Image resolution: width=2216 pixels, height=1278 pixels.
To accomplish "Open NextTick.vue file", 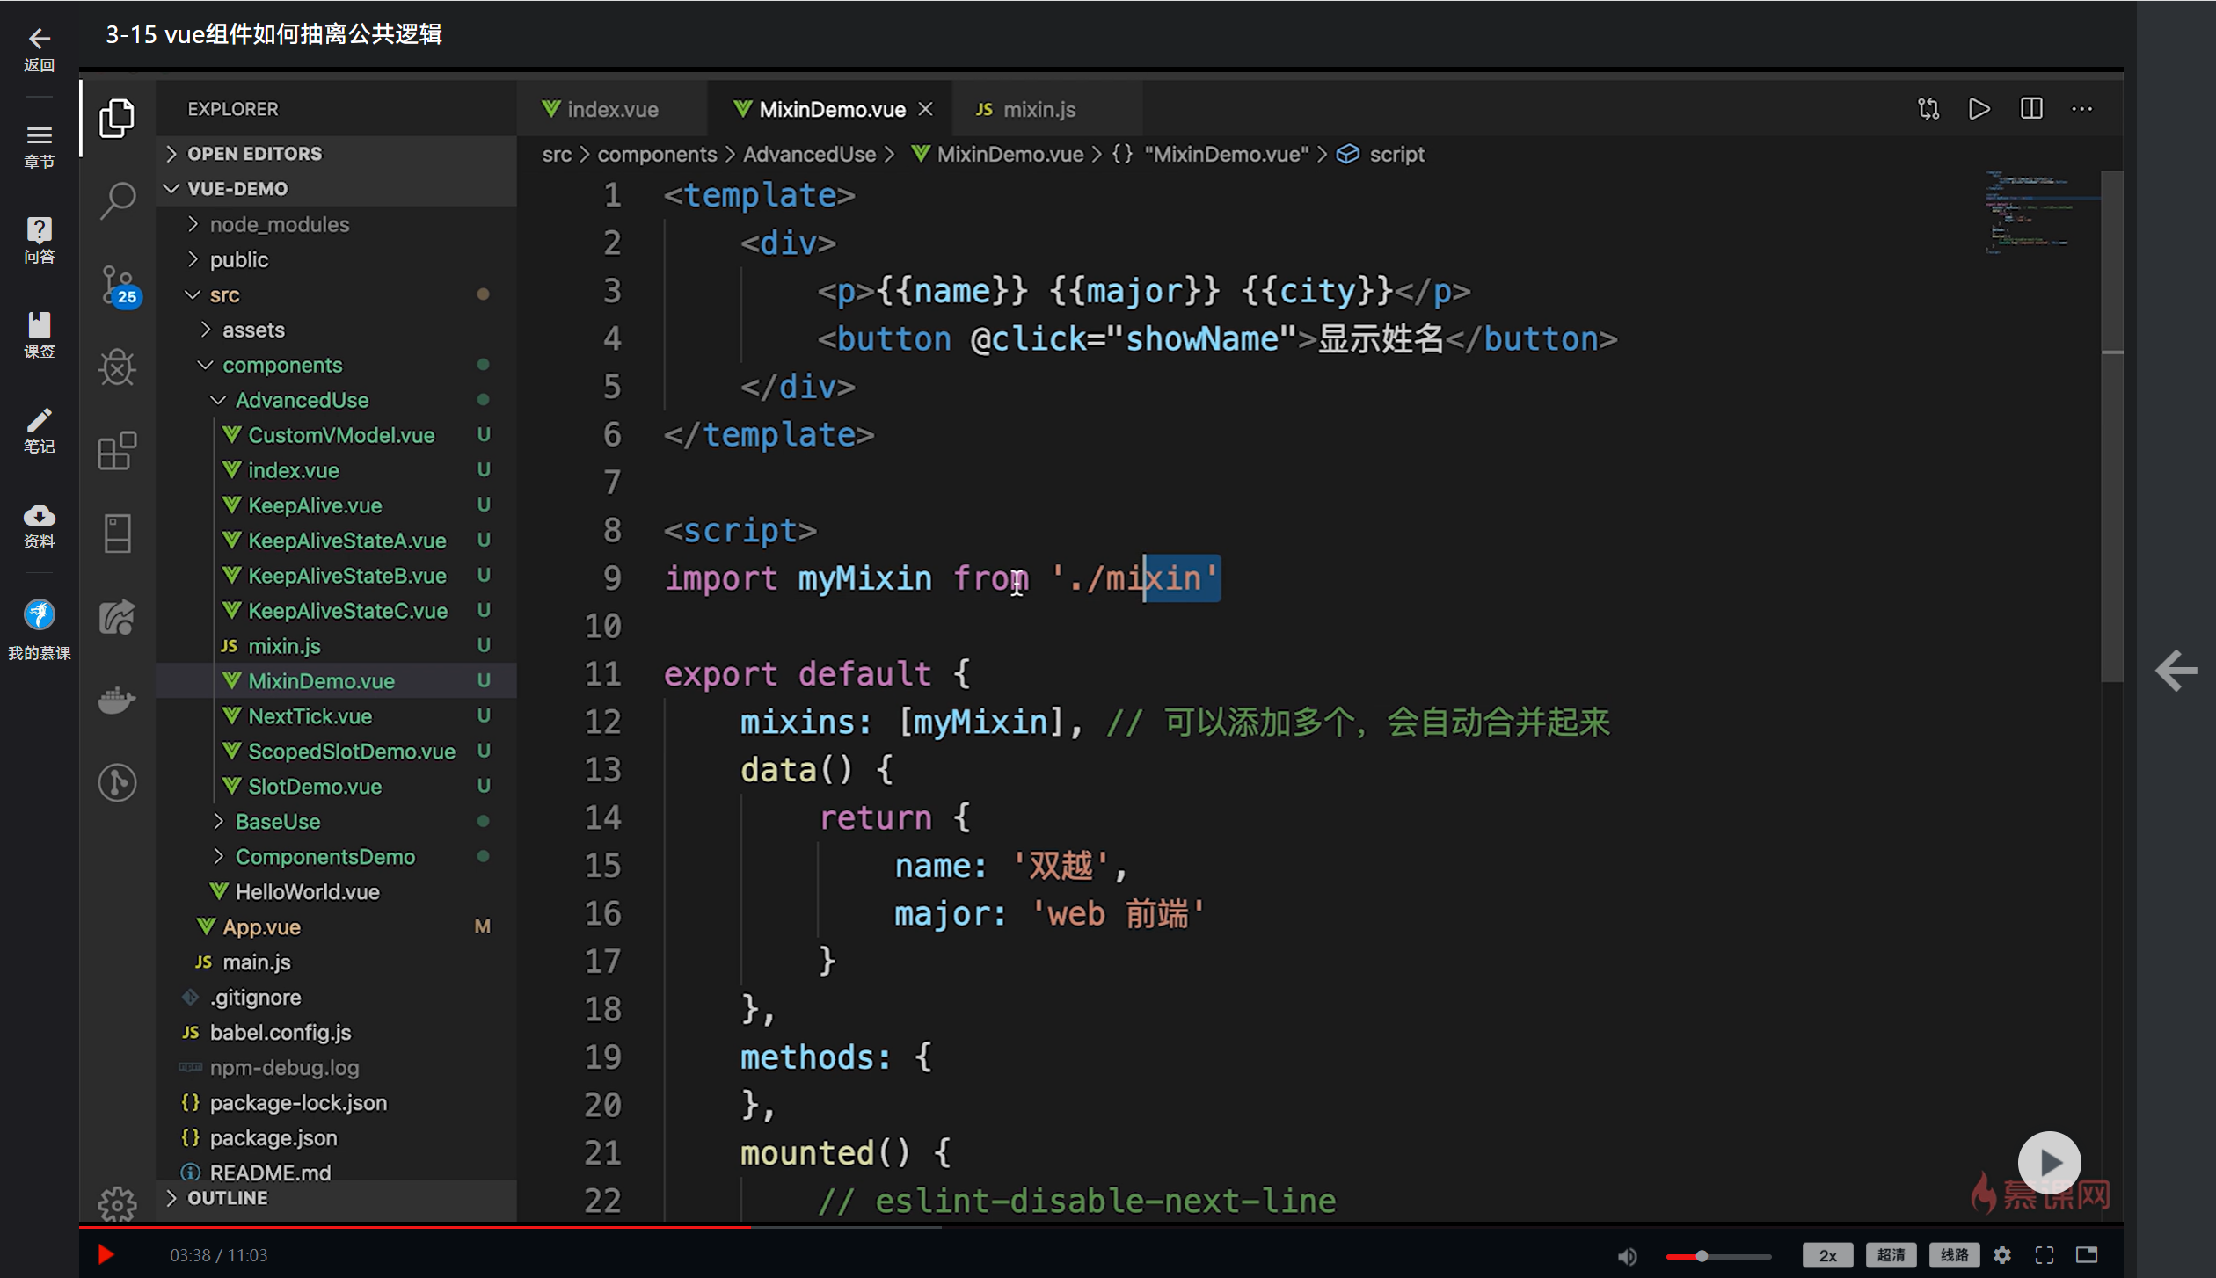I will pyautogui.click(x=336, y=716).
